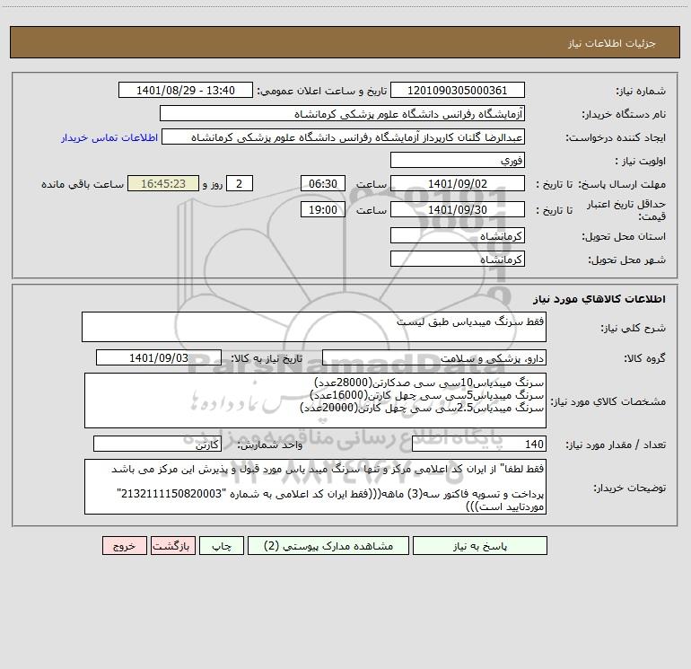Viewport: 691px width, 669px height.
Task: Click the شرح کلی نیاز label
Action: 634,328
